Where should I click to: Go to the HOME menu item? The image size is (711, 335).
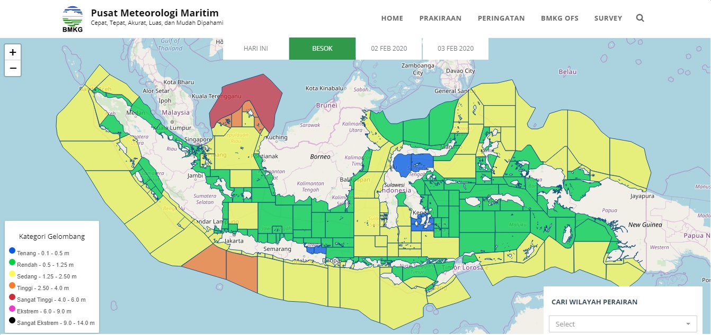[392, 18]
